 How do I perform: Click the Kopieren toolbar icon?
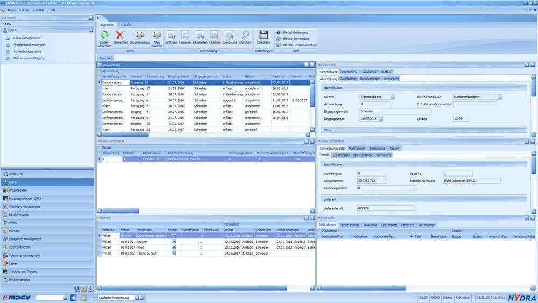click(x=185, y=34)
